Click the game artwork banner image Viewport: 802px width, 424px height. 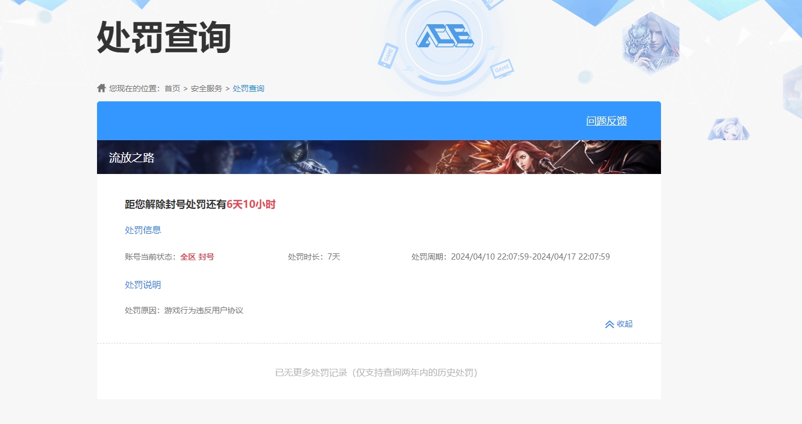point(379,157)
